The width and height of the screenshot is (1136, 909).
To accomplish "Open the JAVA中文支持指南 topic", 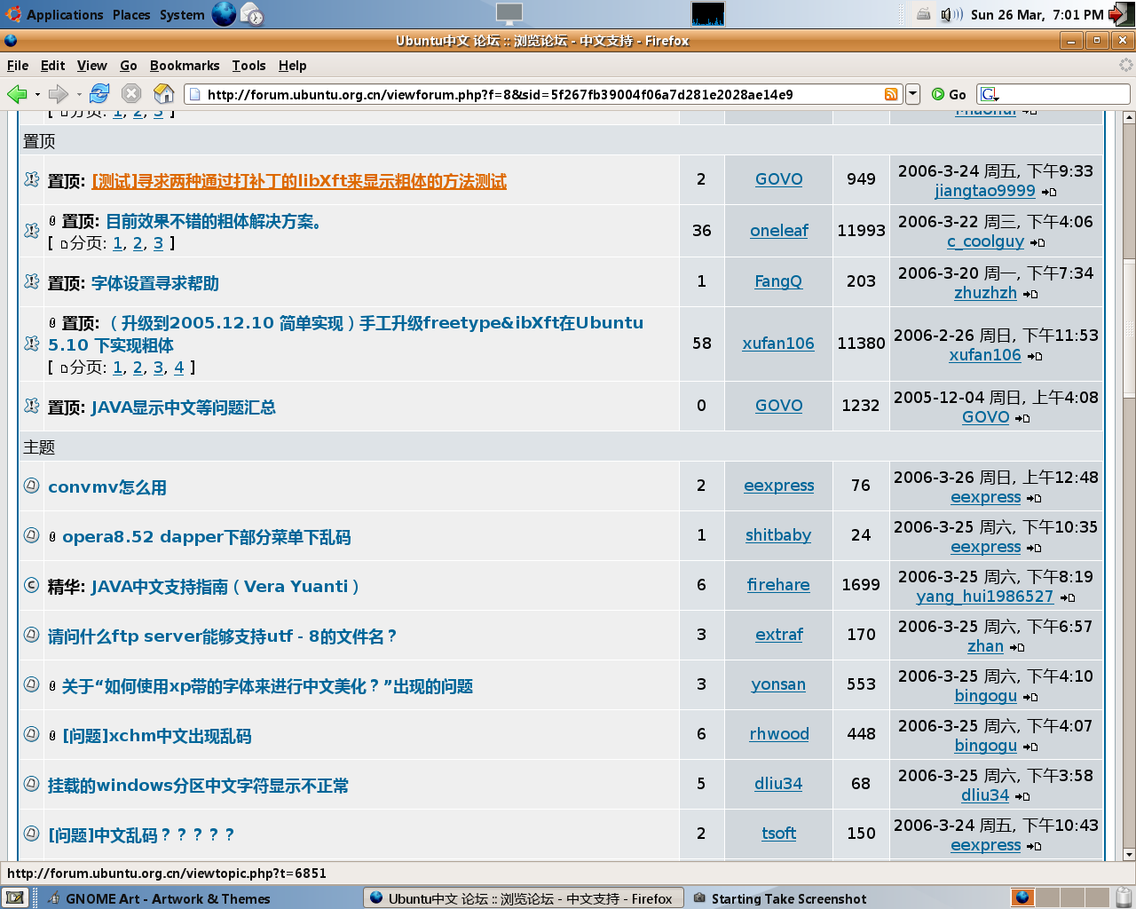I will (225, 586).
